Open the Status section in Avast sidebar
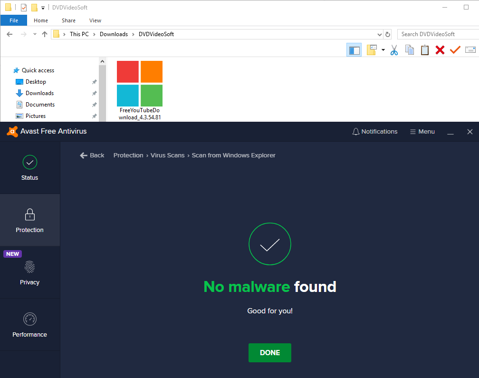The image size is (479, 378). [x=29, y=168]
